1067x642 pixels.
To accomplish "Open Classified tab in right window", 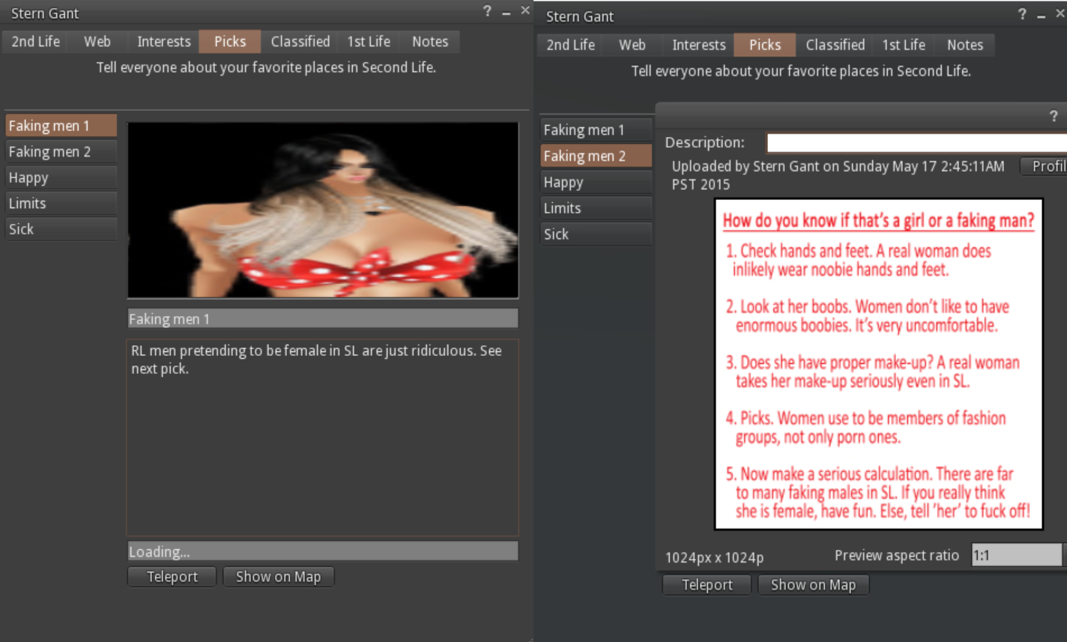I will pyautogui.click(x=835, y=45).
